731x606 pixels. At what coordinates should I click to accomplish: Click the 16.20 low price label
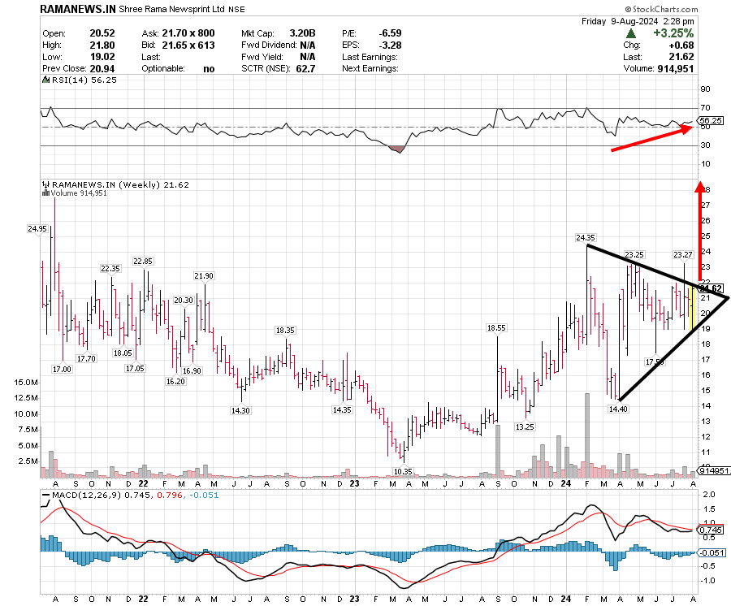click(x=175, y=381)
